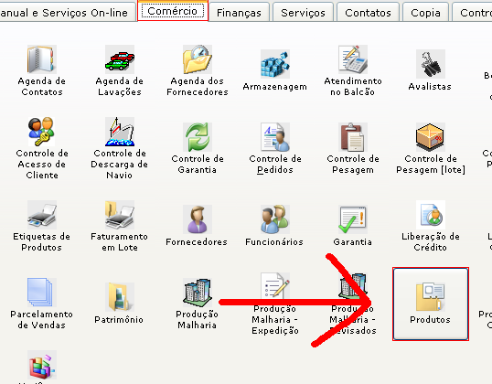Open Etiquetas de Produtos printer icon
Viewport: 492px width, 384px height.
point(42,215)
